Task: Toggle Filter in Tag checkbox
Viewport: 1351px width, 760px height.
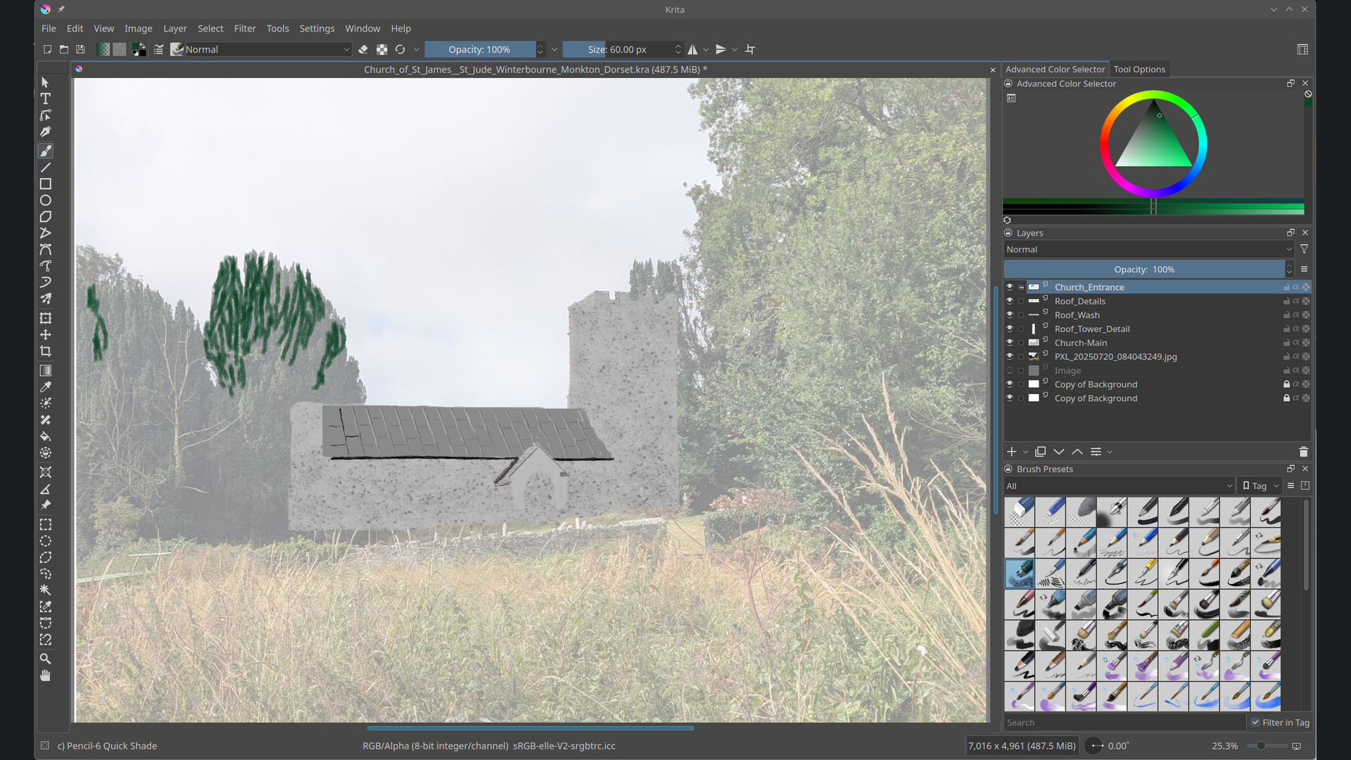Action: click(1256, 723)
